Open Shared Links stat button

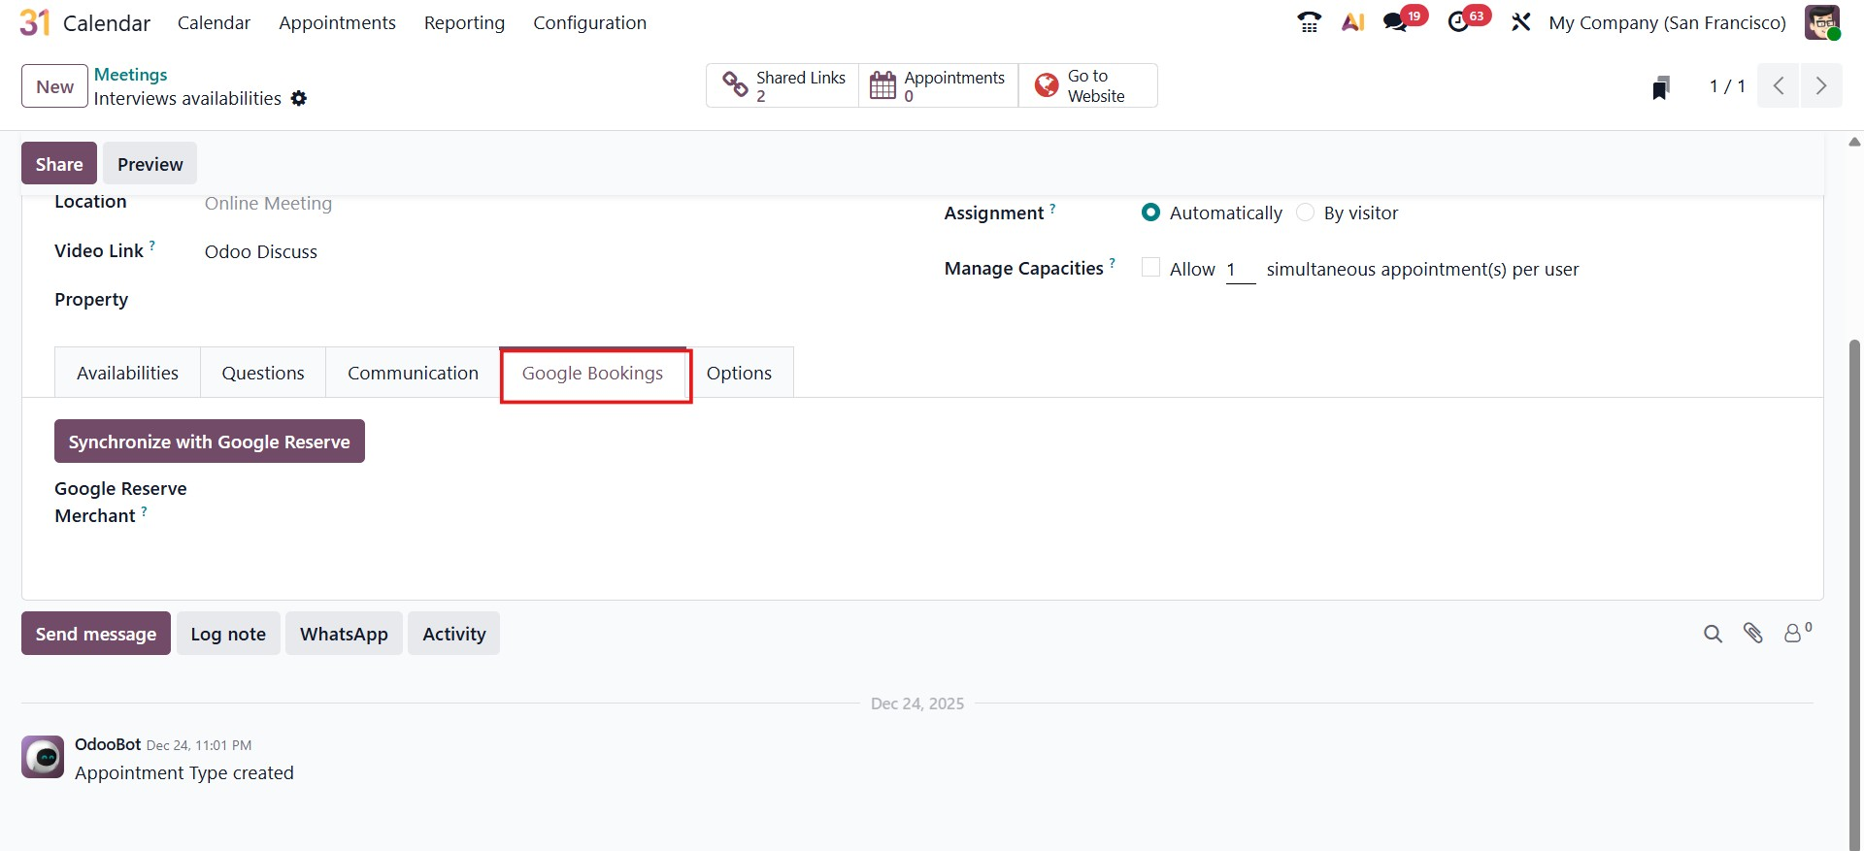782,85
